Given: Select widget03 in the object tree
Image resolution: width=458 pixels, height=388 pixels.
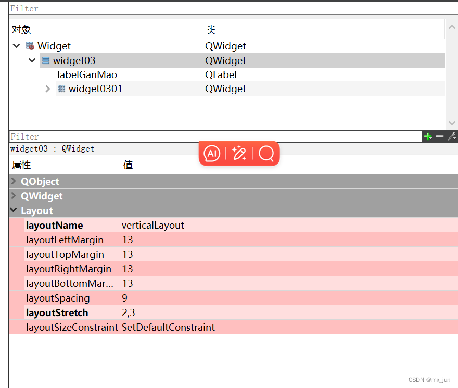Looking at the screenshot, I should click(74, 60).
